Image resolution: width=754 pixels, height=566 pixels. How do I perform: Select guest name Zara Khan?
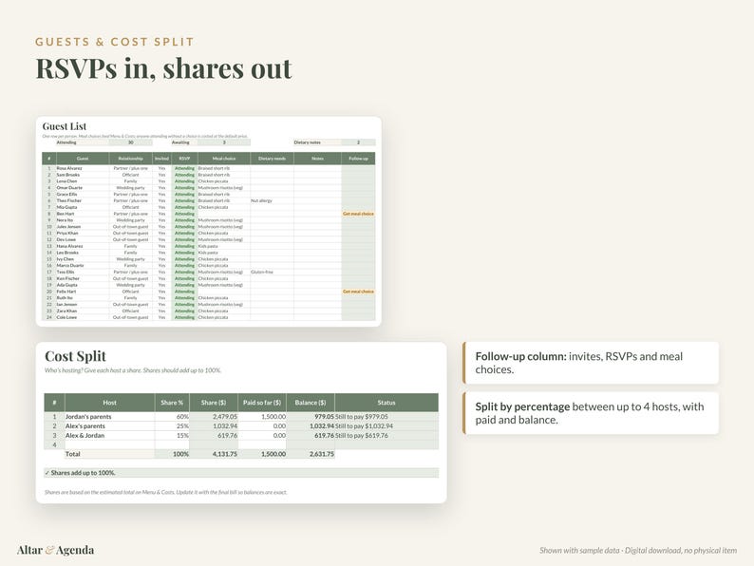(66, 311)
